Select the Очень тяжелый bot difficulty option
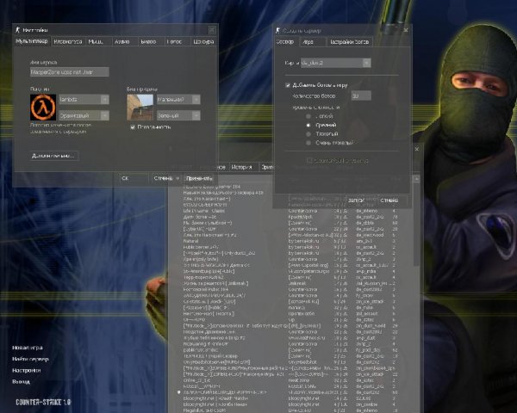Viewport: 517px width, 413px height. (309, 143)
